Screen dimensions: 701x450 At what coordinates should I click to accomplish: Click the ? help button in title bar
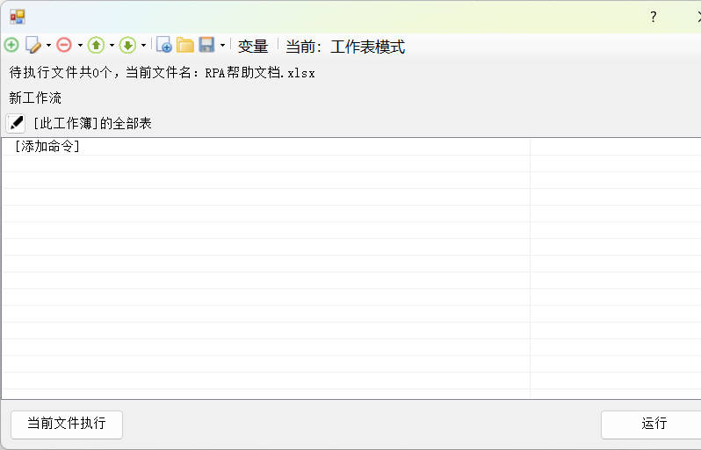click(653, 17)
